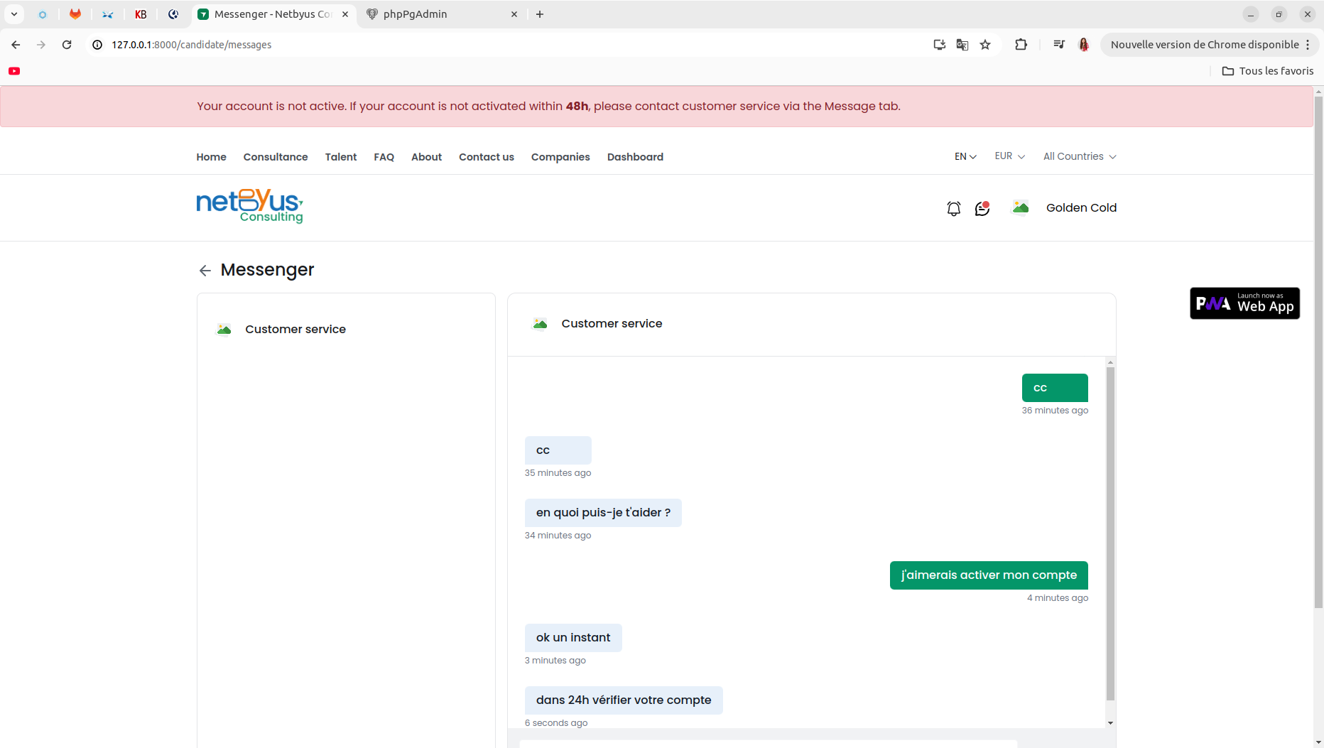
Task: Click the Netbyus Consulting logo
Action: (x=249, y=206)
